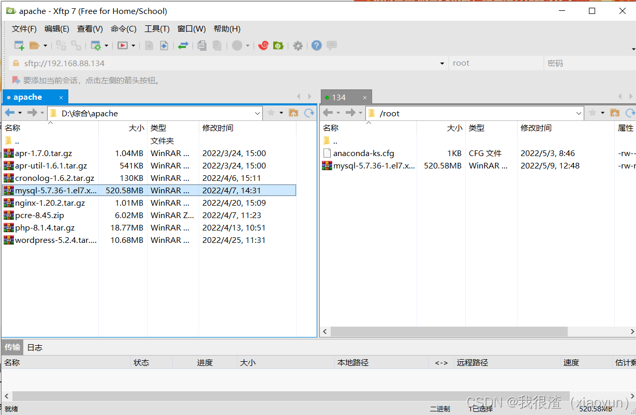
Task: Open the 工具(T) menu
Action: [x=157, y=29]
